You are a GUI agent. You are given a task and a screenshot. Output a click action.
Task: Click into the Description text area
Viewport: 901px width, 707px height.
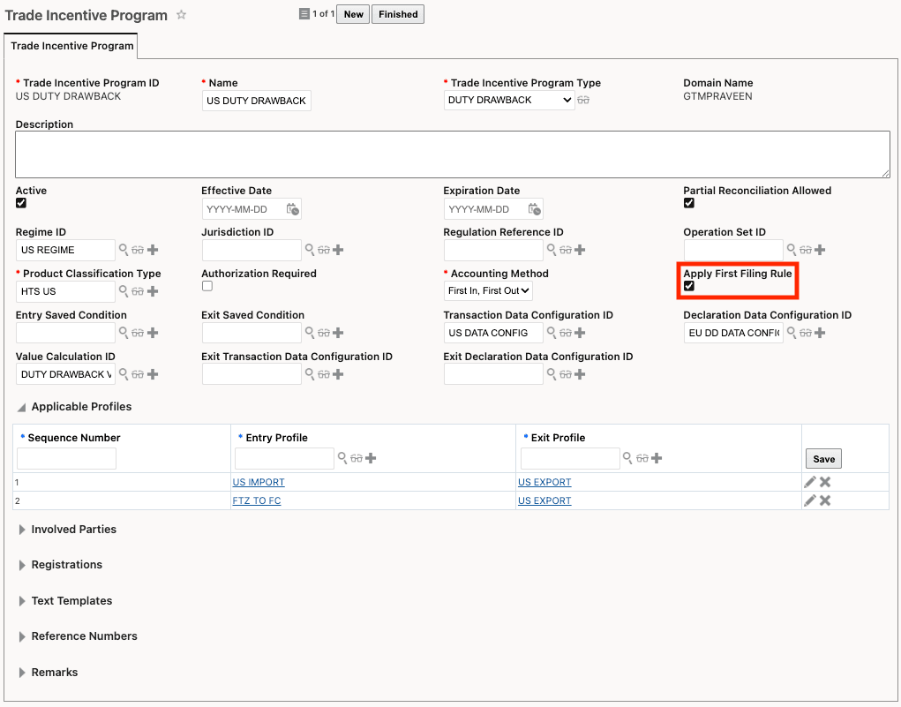[x=452, y=154]
